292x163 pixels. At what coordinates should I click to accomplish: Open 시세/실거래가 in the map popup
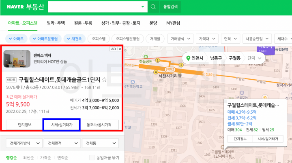[268, 139]
